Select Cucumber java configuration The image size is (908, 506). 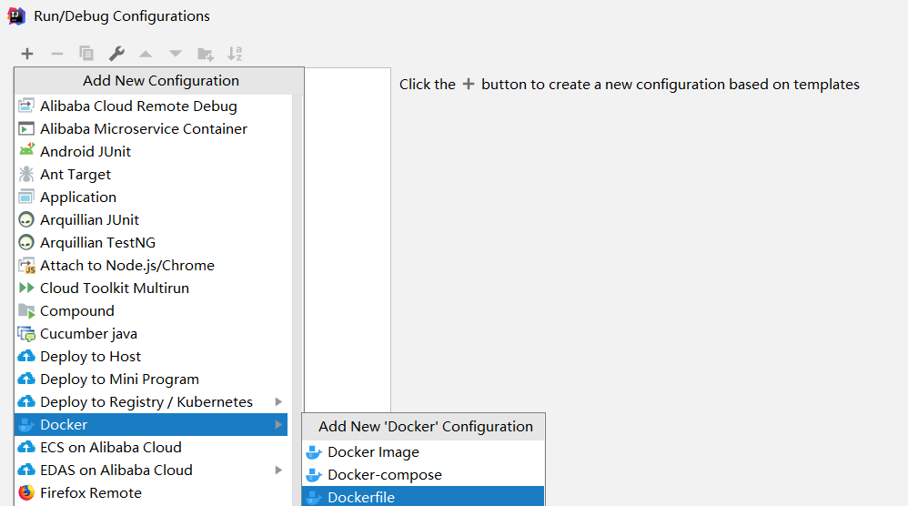coord(151,333)
